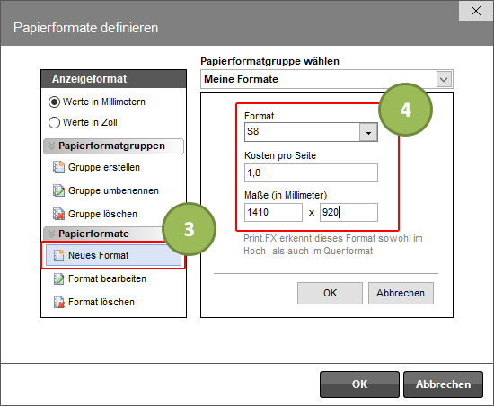The height and width of the screenshot is (406, 494).
Task: Click the dark Abbrechen button at bottom
Action: (x=443, y=384)
